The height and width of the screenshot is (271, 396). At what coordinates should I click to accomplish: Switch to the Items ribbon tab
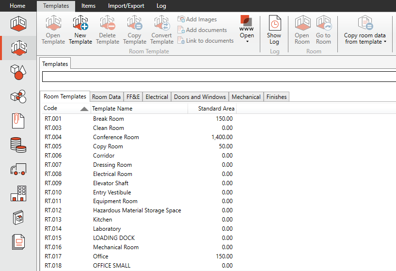88,6
